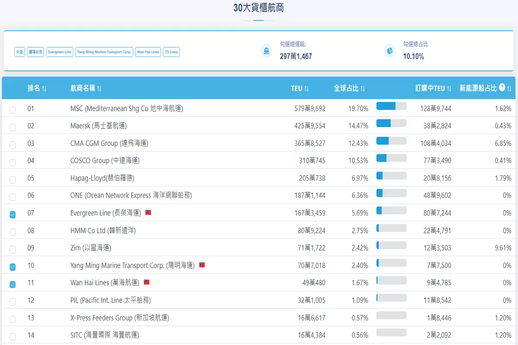Check the box for PIL row
Image resolution: width=518 pixels, height=345 pixels.
pyautogui.click(x=13, y=302)
